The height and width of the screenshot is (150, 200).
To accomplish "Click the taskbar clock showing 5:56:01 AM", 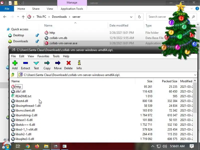I will tap(177, 146).
